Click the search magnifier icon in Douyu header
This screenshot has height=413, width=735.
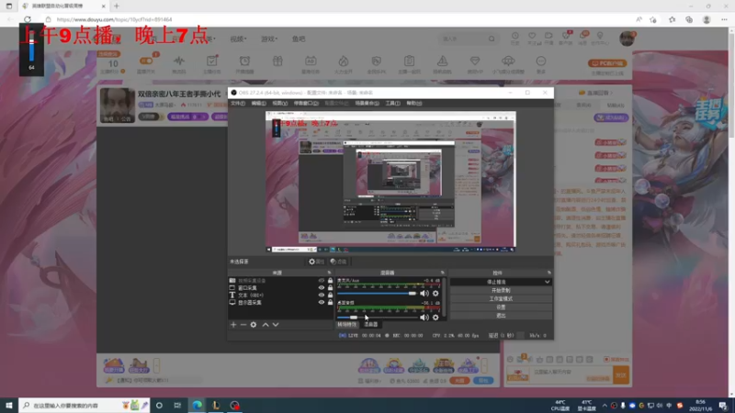(492, 39)
